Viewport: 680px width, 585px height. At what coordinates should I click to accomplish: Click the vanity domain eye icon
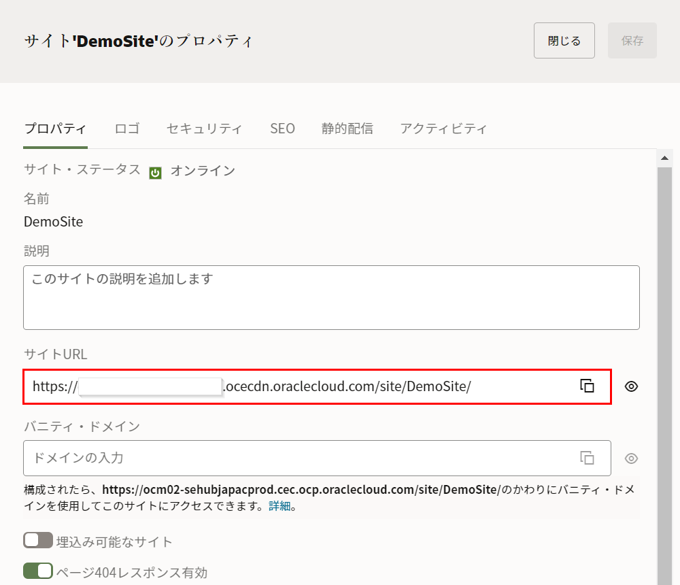click(x=631, y=458)
